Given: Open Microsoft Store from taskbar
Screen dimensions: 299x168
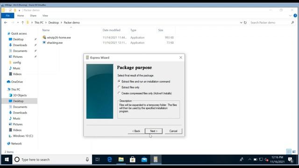Looking at the screenshot, I should (x=133, y=160).
